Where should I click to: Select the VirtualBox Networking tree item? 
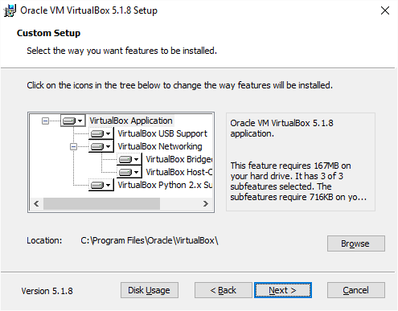(160, 146)
